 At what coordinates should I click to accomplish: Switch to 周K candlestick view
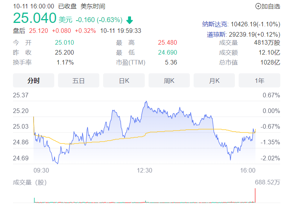click(169, 81)
